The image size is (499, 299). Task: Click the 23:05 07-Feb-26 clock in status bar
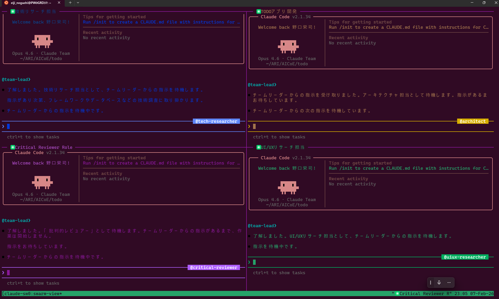[x=474, y=294]
